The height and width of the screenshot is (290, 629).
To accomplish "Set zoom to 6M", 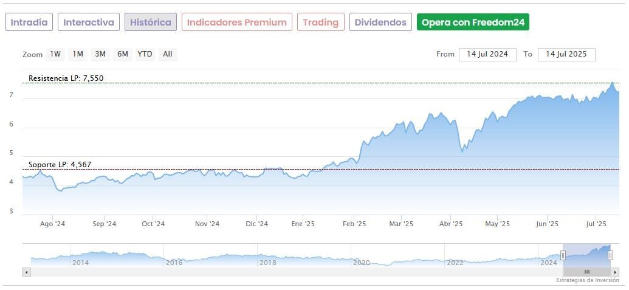I will [x=123, y=54].
